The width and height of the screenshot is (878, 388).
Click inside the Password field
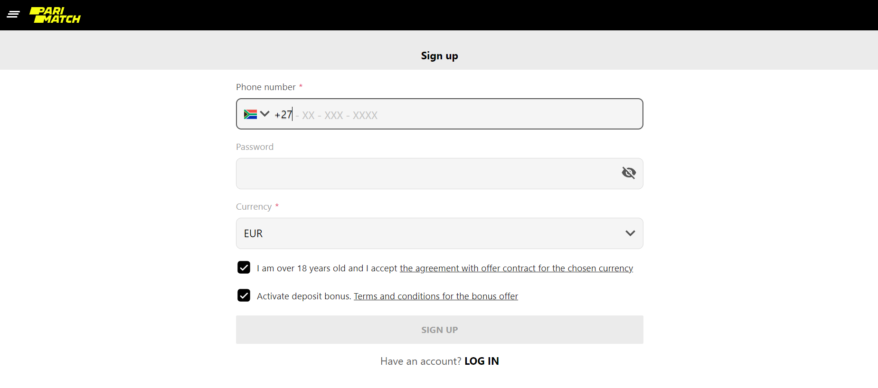(427, 174)
